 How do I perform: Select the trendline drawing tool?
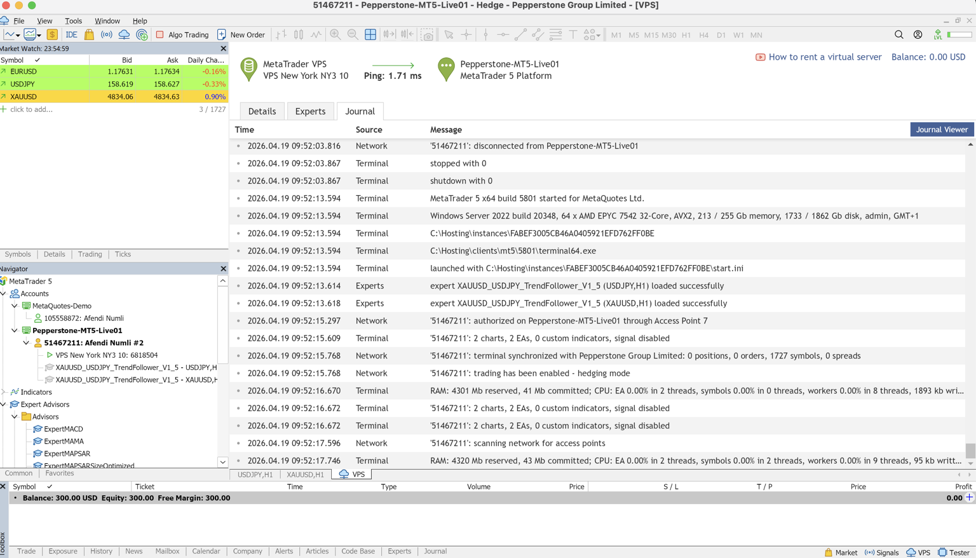(x=520, y=35)
